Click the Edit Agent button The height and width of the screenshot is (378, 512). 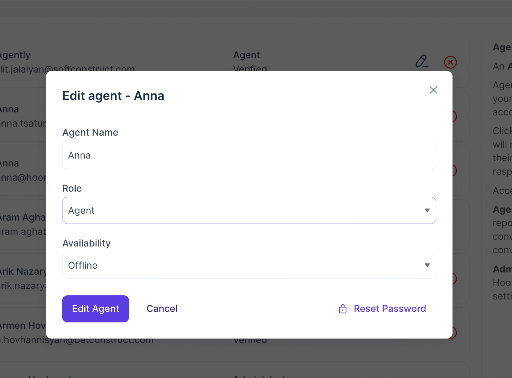[x=96, y=309]
